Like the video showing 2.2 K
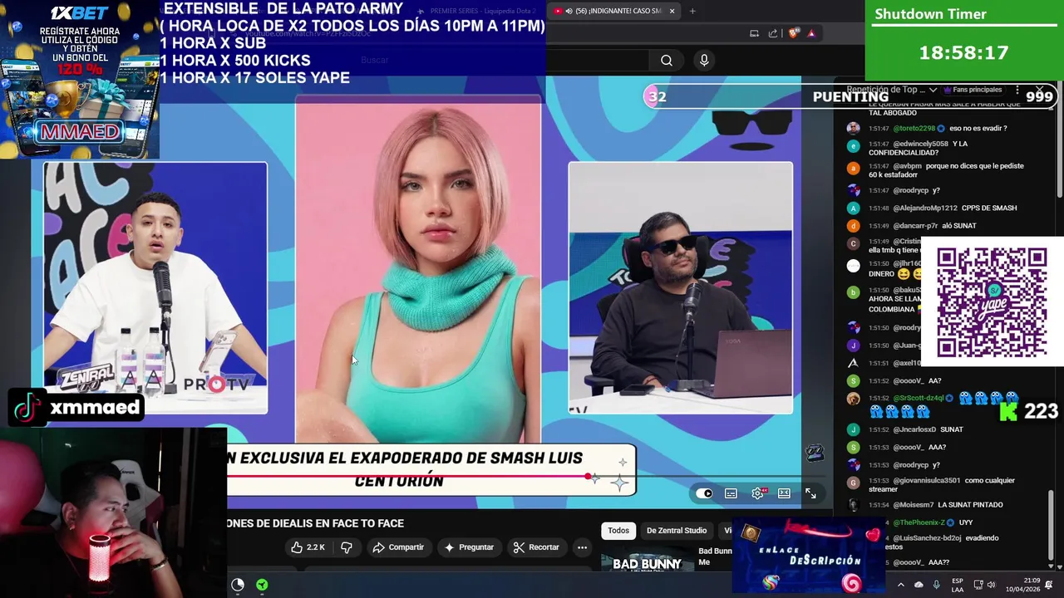Screen dimensions: 1064x598 click(308, 547)
